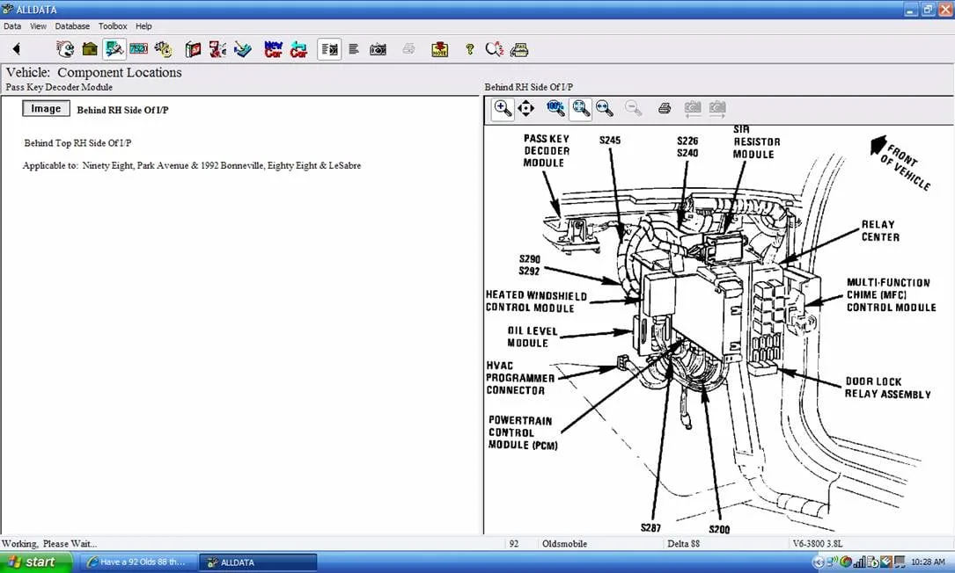Click the cartoon face icon in toolbar
Screen dimensions: 955x573
(x=64, y=49)
